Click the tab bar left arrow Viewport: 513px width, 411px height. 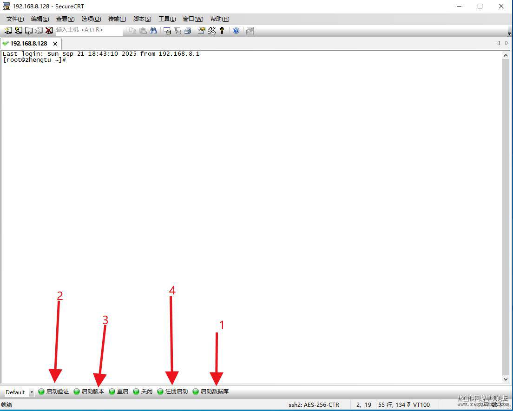[498, 43]
